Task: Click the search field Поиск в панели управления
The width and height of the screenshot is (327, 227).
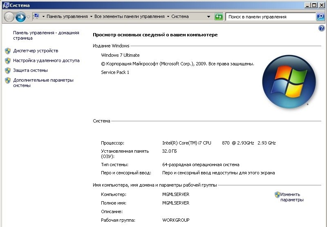Action: point(271,17)
